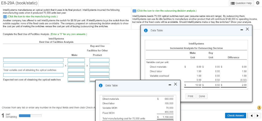Click the second row Make multiplier input

(x=76, y=65)
